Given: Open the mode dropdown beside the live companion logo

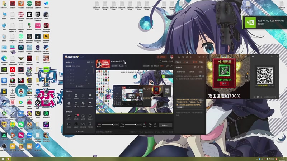Looking at the screenshot, I should point(70,62).
